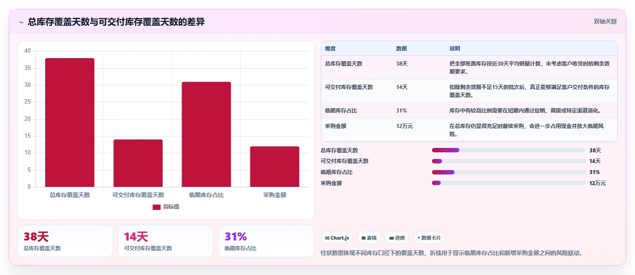
Task: Click the icon in the 进度 chip
Action: [x=391, y=238]
